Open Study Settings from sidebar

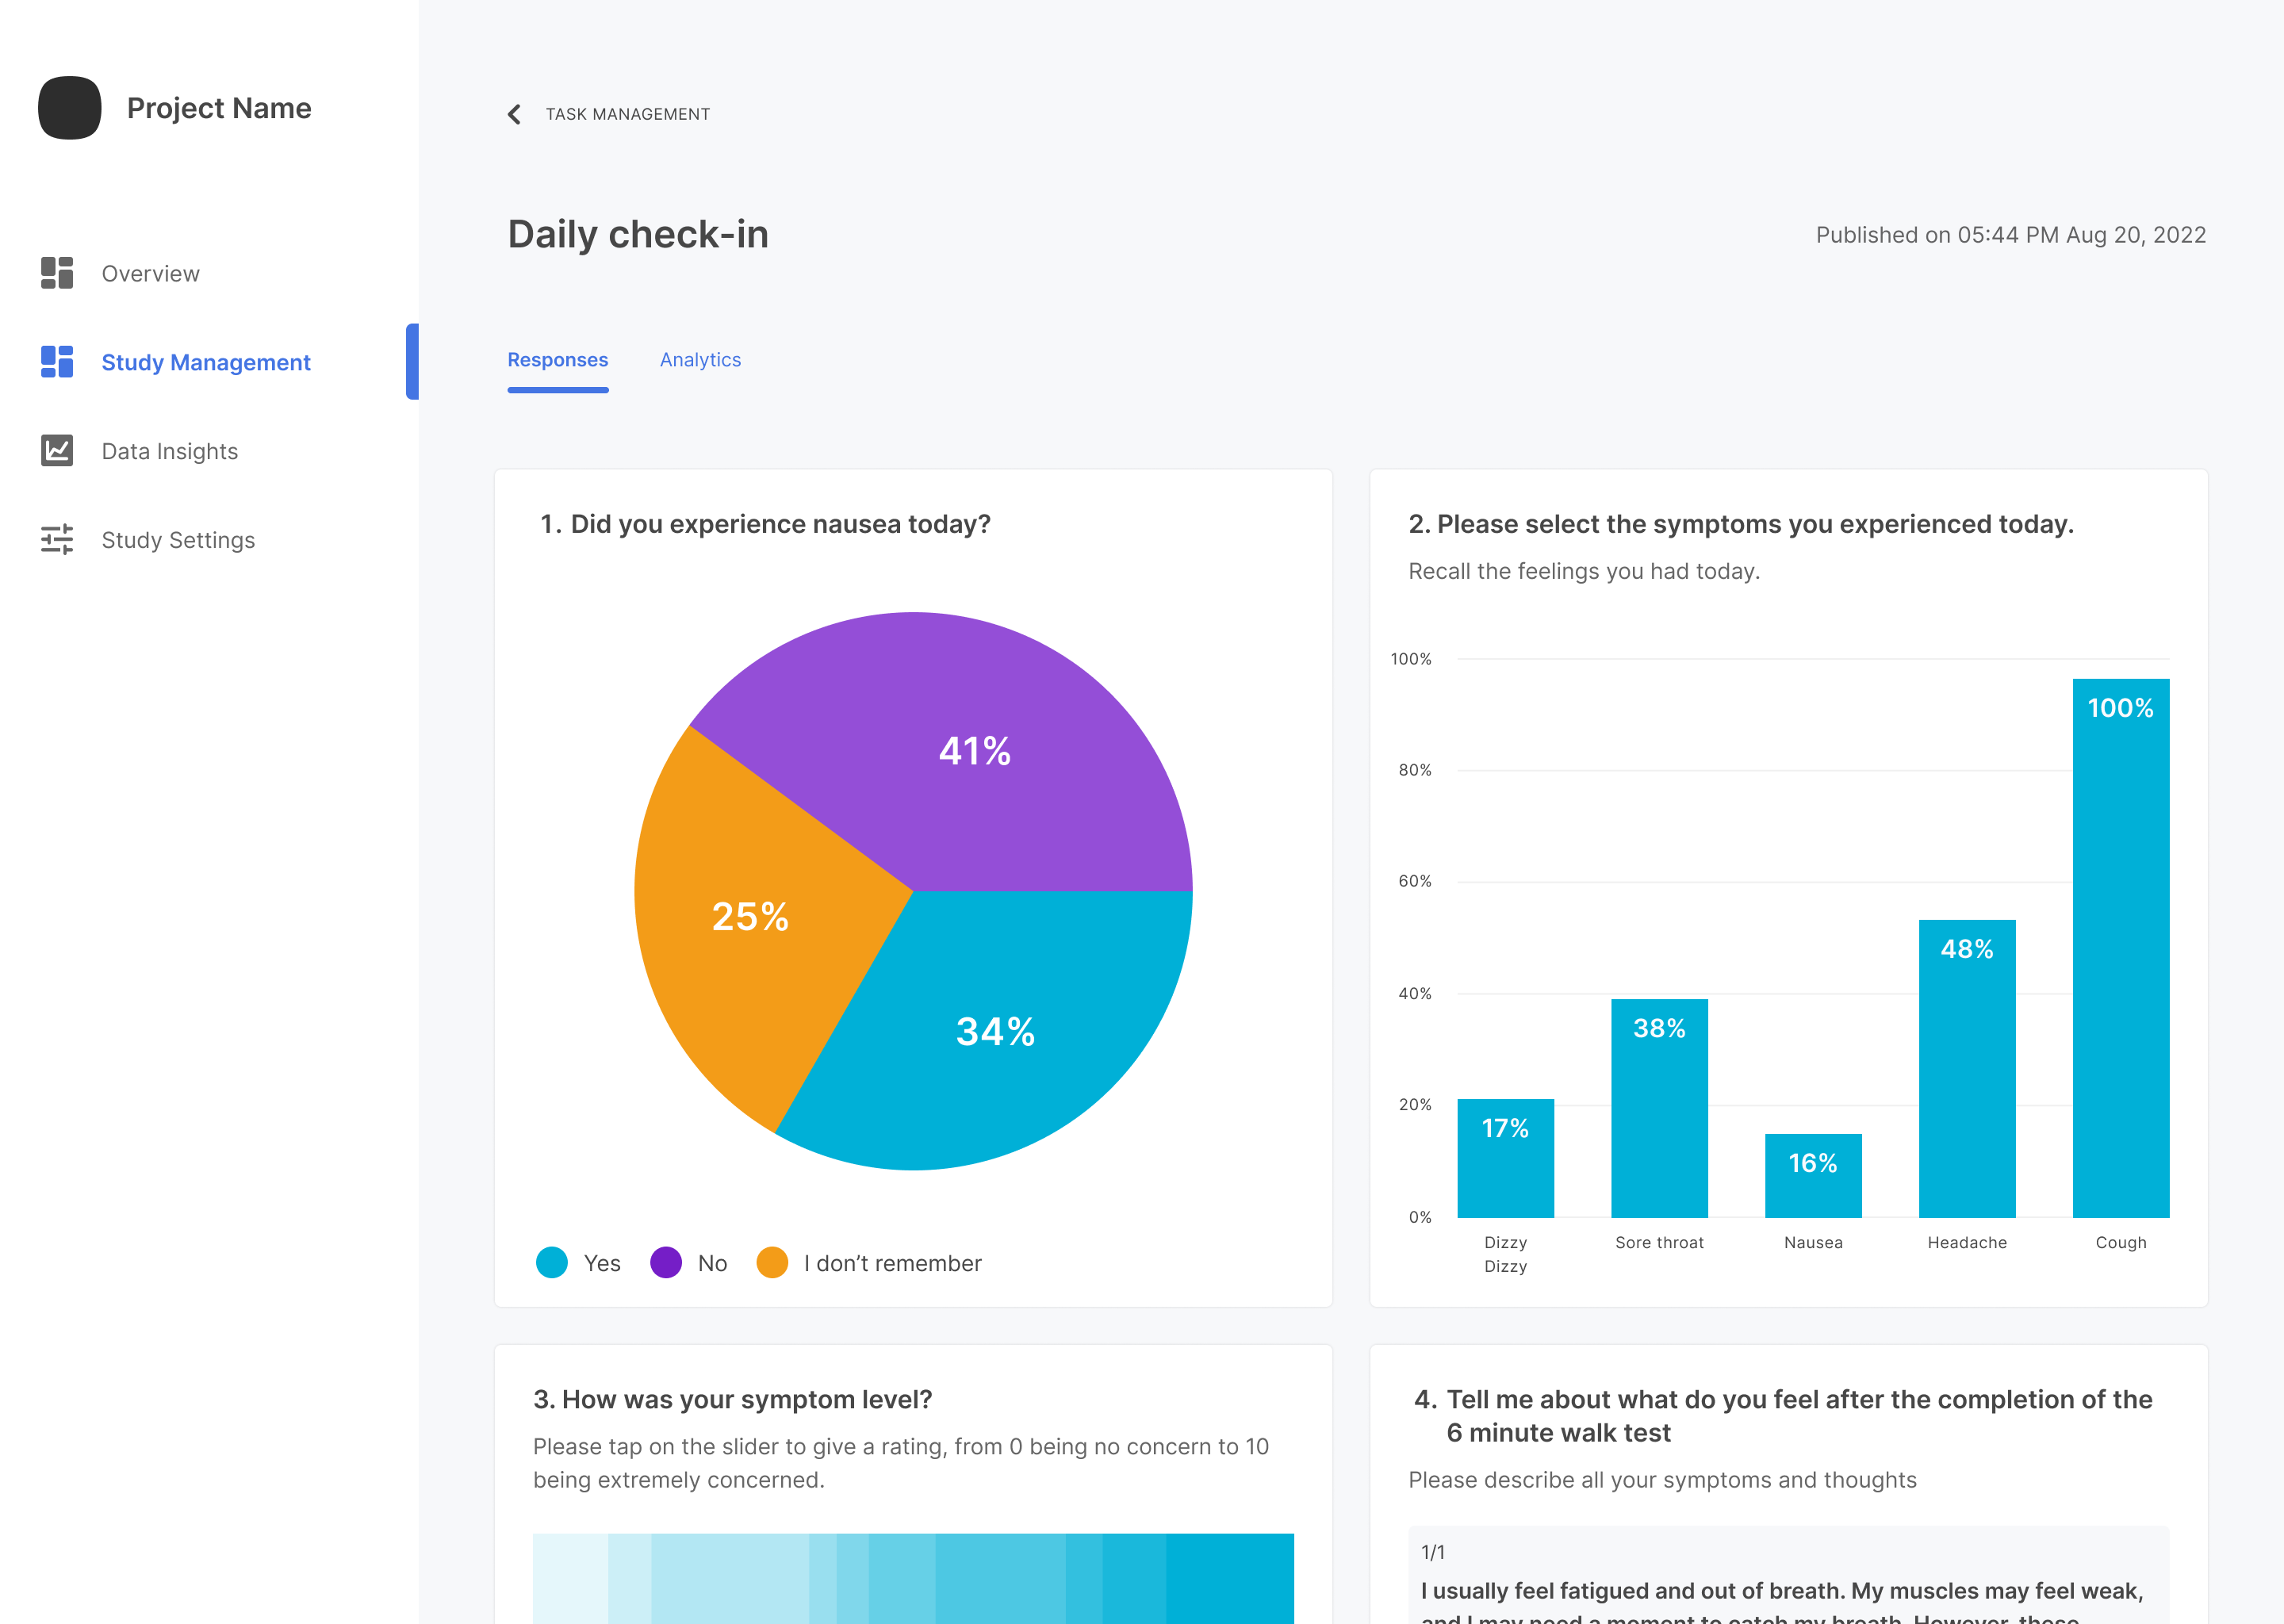point(178,541)
